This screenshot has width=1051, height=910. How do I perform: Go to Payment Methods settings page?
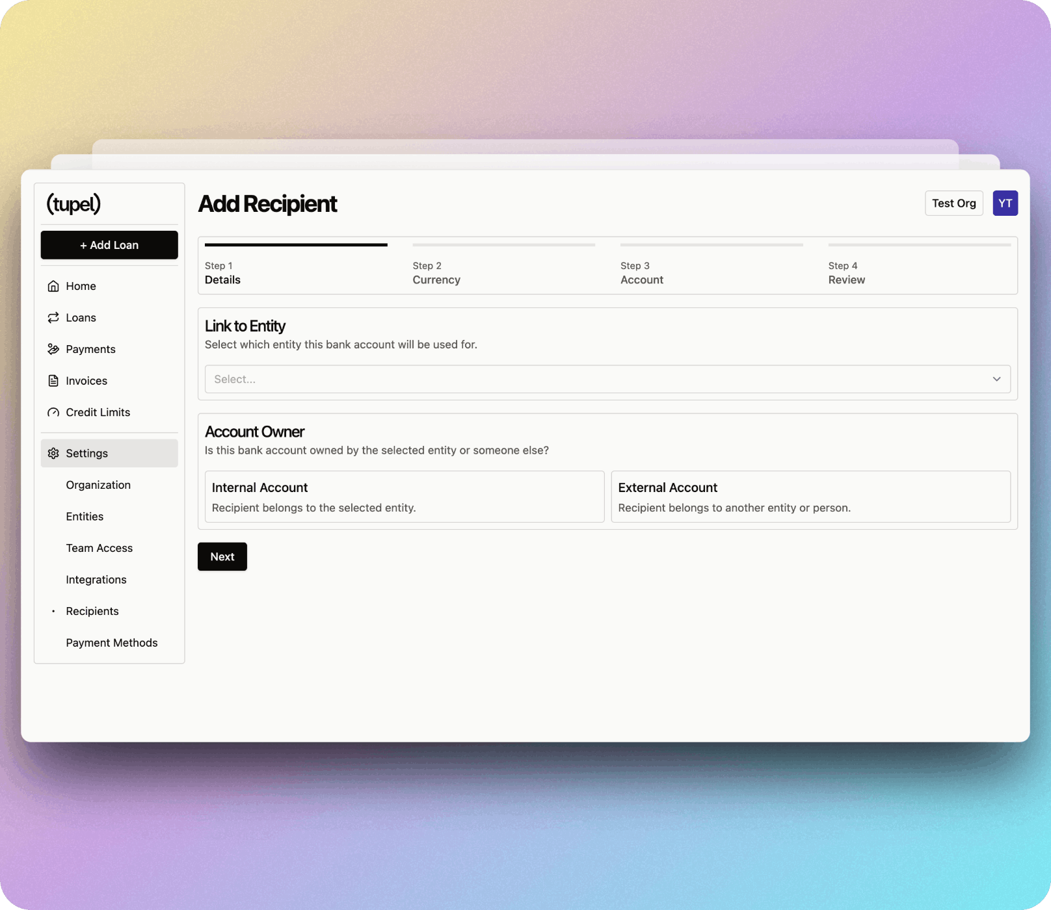tap(112, 643)
